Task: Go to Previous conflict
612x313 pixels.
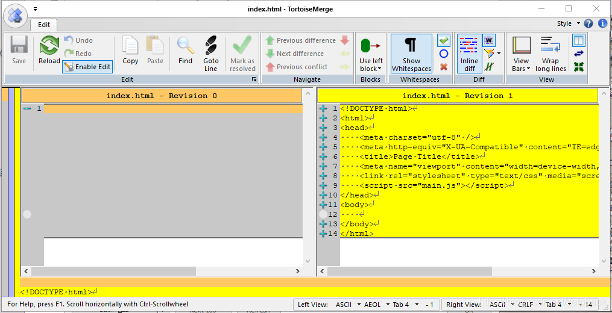Action: click(297, 67)
